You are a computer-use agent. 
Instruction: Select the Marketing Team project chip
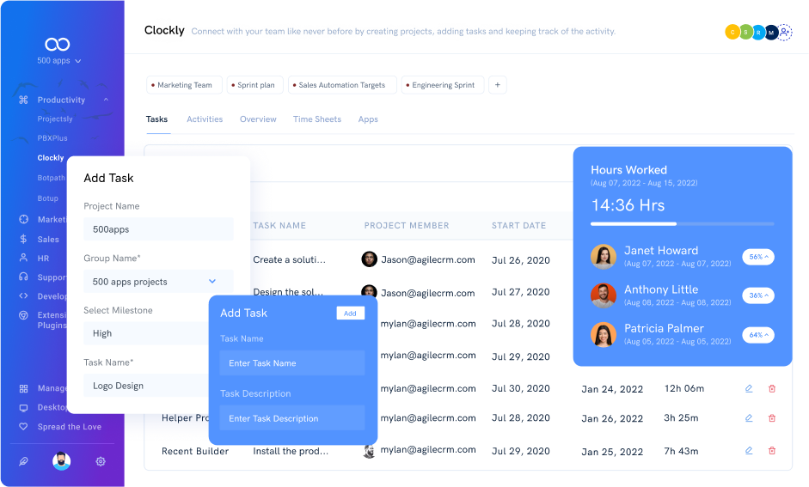click(184, 85)
